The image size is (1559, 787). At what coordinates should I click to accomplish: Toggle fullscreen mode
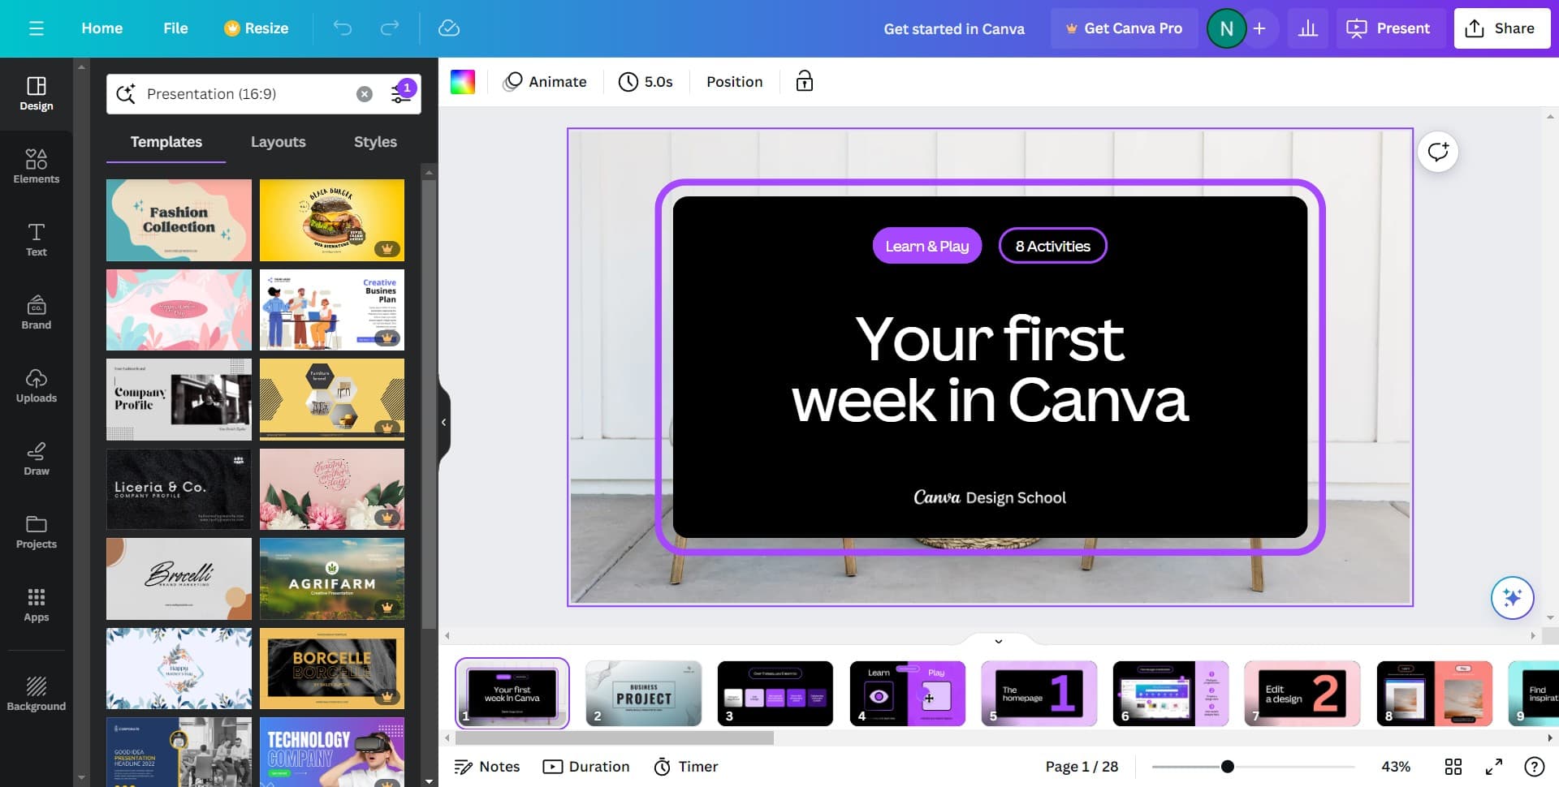pyautogui.click(x=1493, y=767)
